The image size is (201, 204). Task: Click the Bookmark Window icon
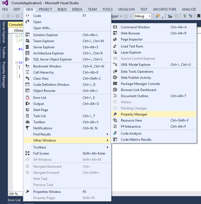27,66
